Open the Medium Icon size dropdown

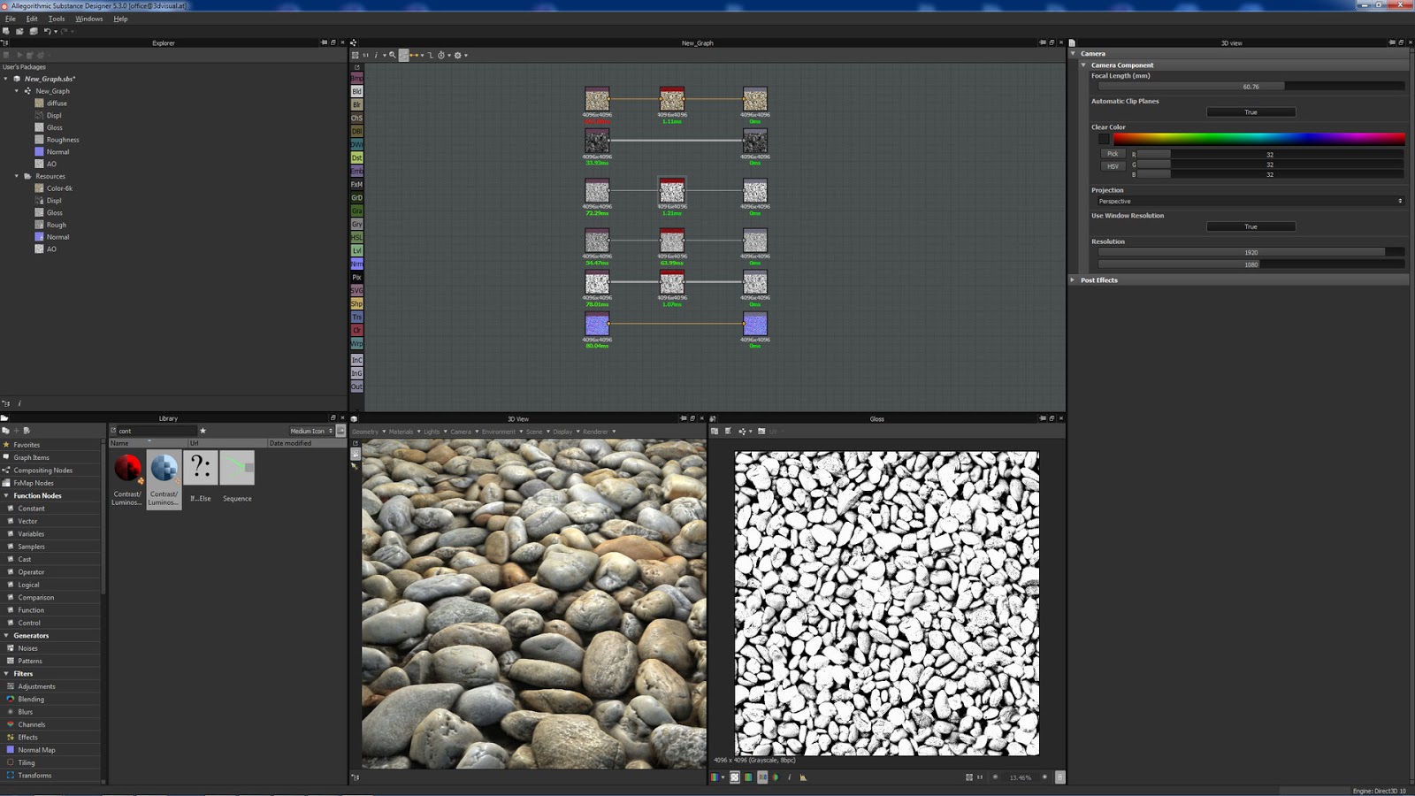(311, 431)
